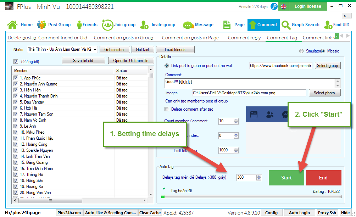356x217 pixels.
Task: Decrease the Delays tag value
Action: pyautogui.click(x=259, y=179)
